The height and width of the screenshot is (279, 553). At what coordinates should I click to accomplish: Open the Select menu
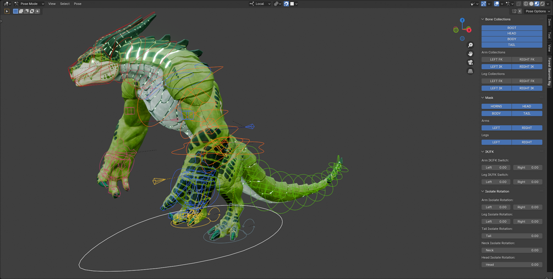click(x=65, y=4)
